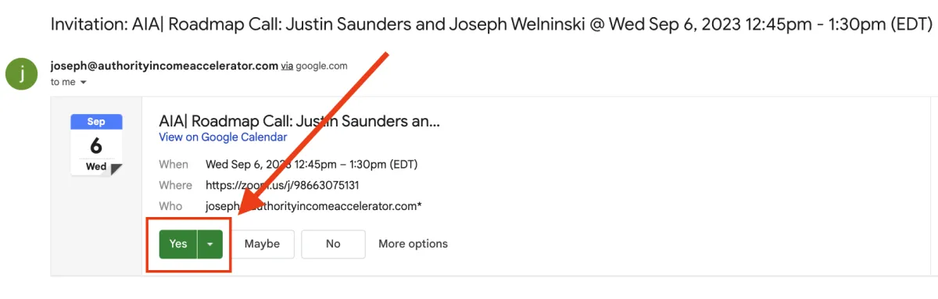The height and width of the screenshot is (299, 938).
Task: Open the View on Google Calendar link
Action: click(223, 137)
